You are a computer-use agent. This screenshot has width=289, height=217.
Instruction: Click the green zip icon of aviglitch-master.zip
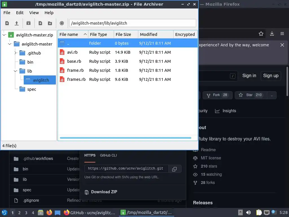(x=11, y=35)
